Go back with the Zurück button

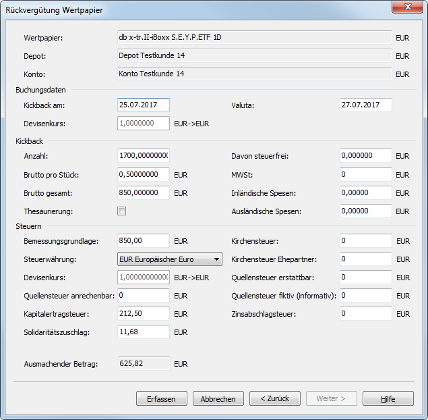coord(274,398)
